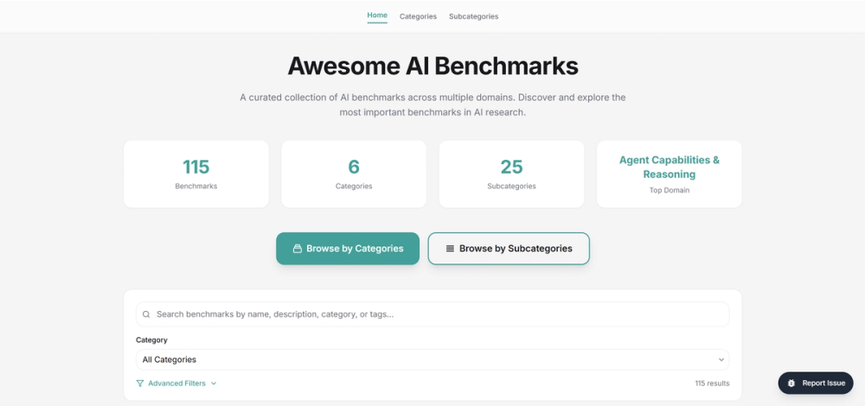The height and width of the screenshot is (406, 865).
Task: Expand Advanced Filters
Action: 176,384
